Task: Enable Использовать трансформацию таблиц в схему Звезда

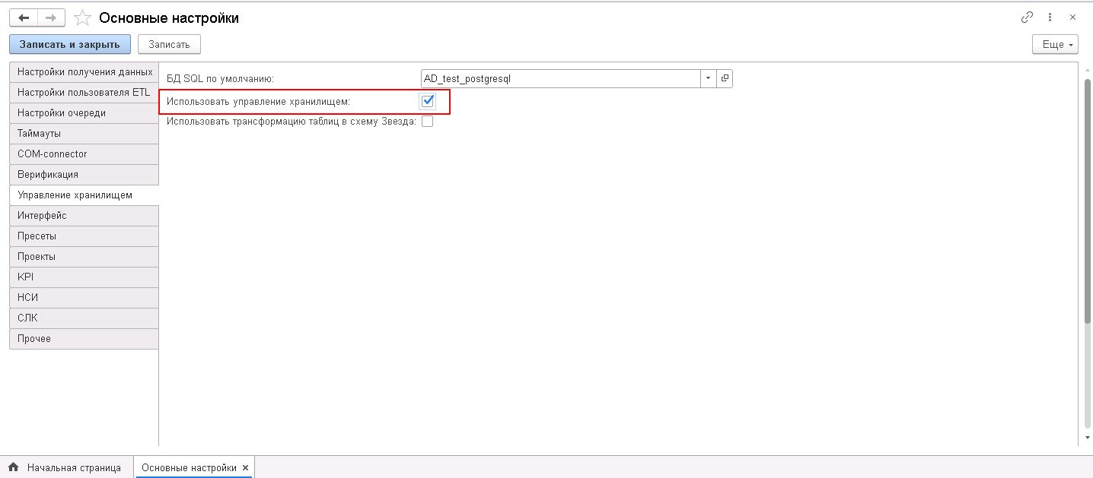Action: [x=427, y=122]
